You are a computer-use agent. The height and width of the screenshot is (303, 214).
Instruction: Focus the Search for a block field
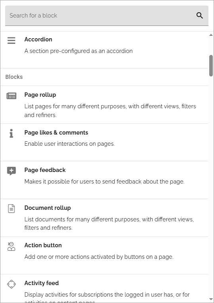pos(107,16)
